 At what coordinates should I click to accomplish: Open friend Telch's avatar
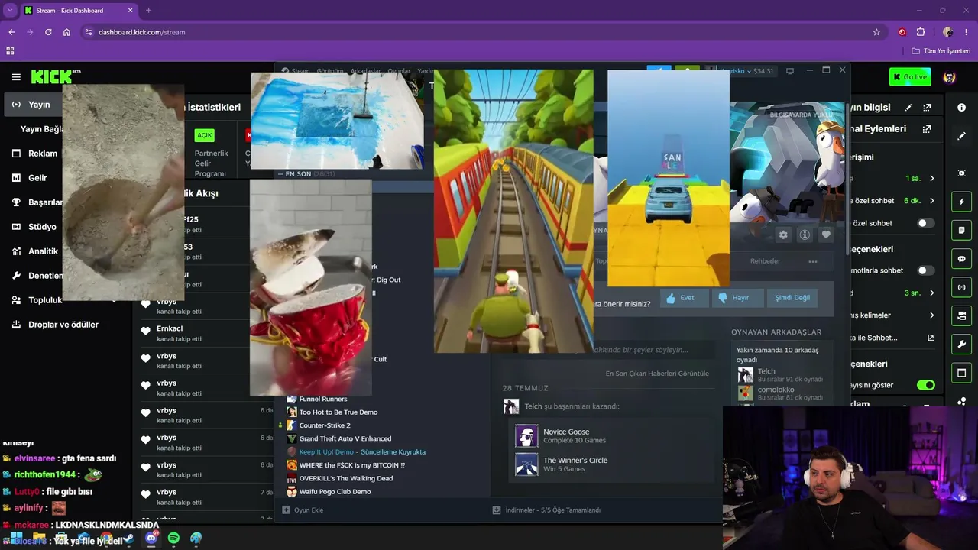pyautogui.click(x=746, y=375)
